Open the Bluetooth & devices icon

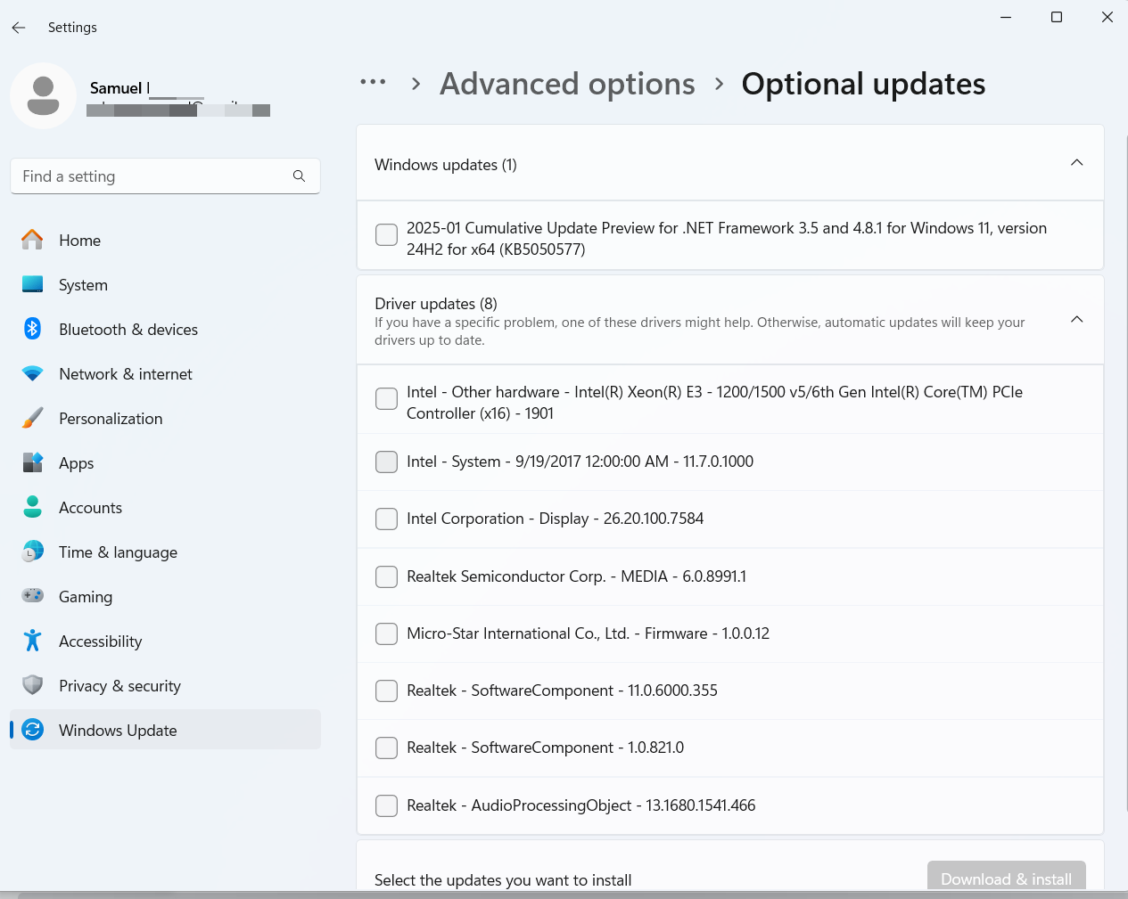pos(32,329)
